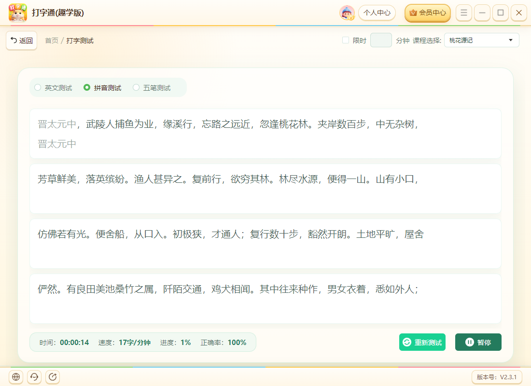Click the hamster app logo icon
Viewport: 531px width, 386px height.
(x=17, y=13)
